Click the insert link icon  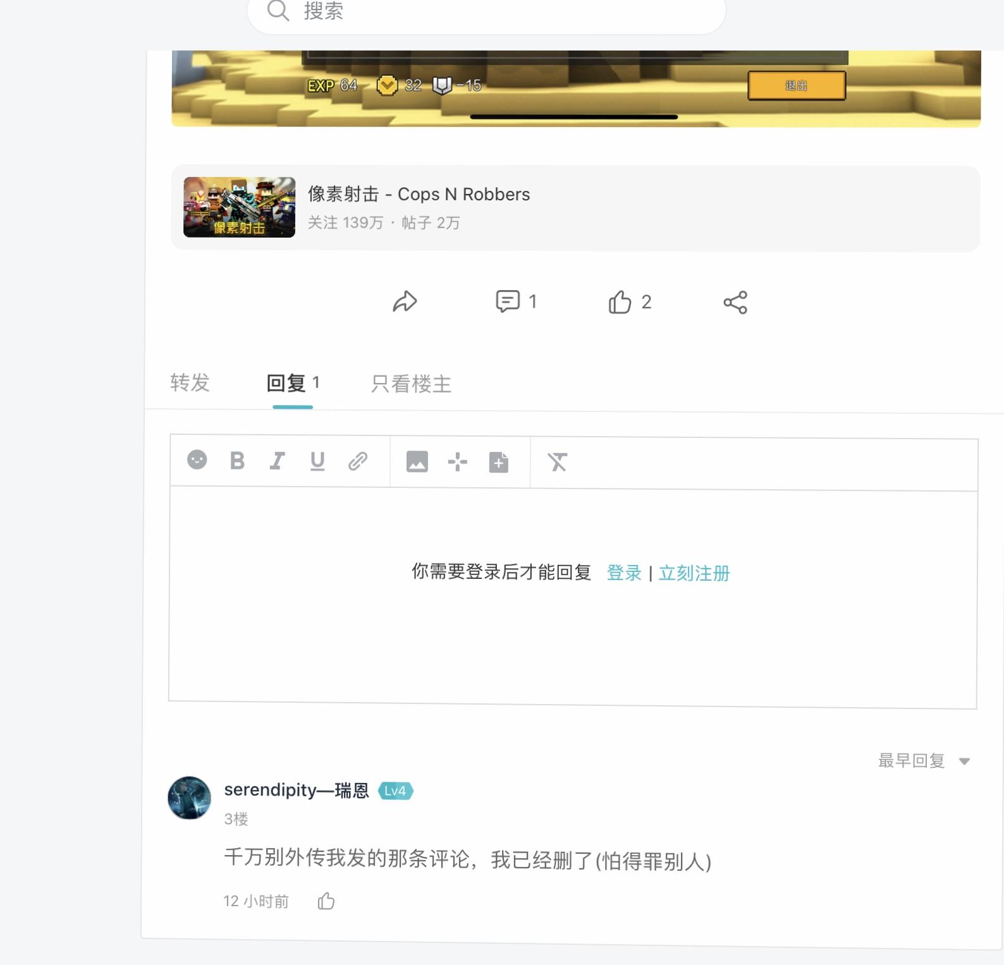(358, 461)
